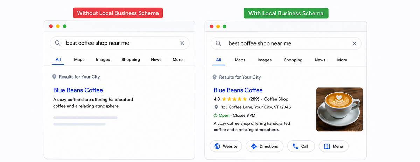Click the description snippet in left window
420x162 pixels.
(x=93, y=103)
